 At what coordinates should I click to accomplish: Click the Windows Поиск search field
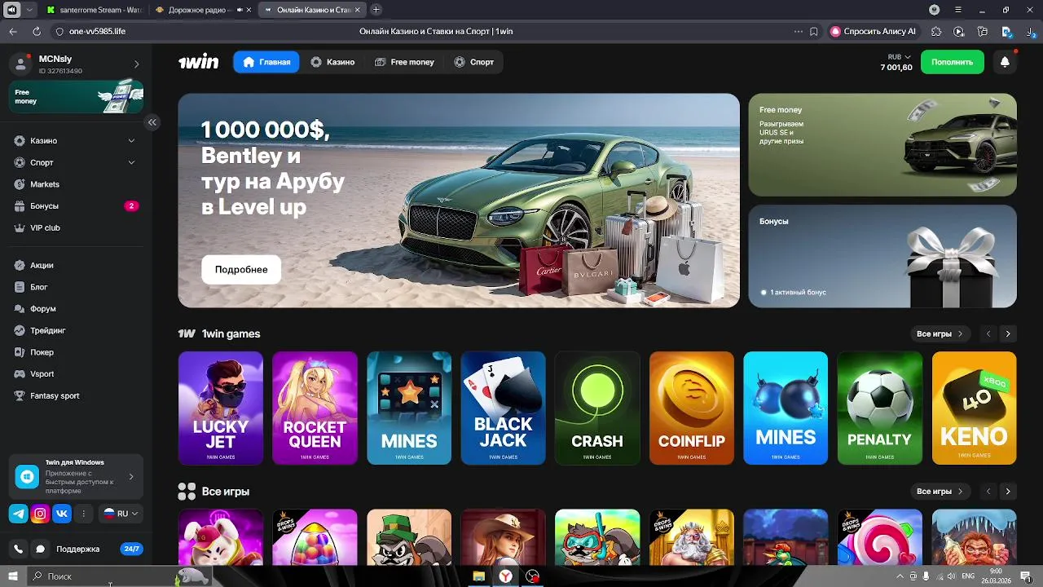[121, 576]
